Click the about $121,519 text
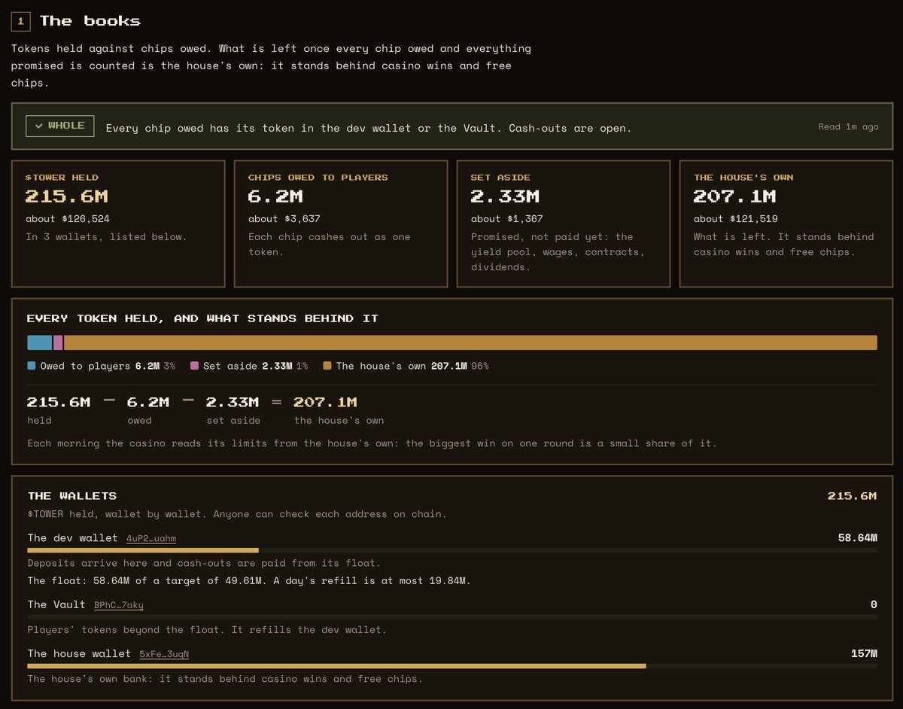 (736, 219)
